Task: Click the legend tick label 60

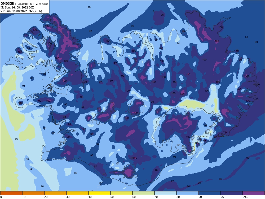Action: click(134, 197)
